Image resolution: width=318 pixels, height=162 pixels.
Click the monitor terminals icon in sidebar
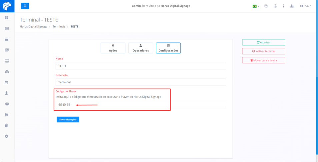(x=7, y=61)
